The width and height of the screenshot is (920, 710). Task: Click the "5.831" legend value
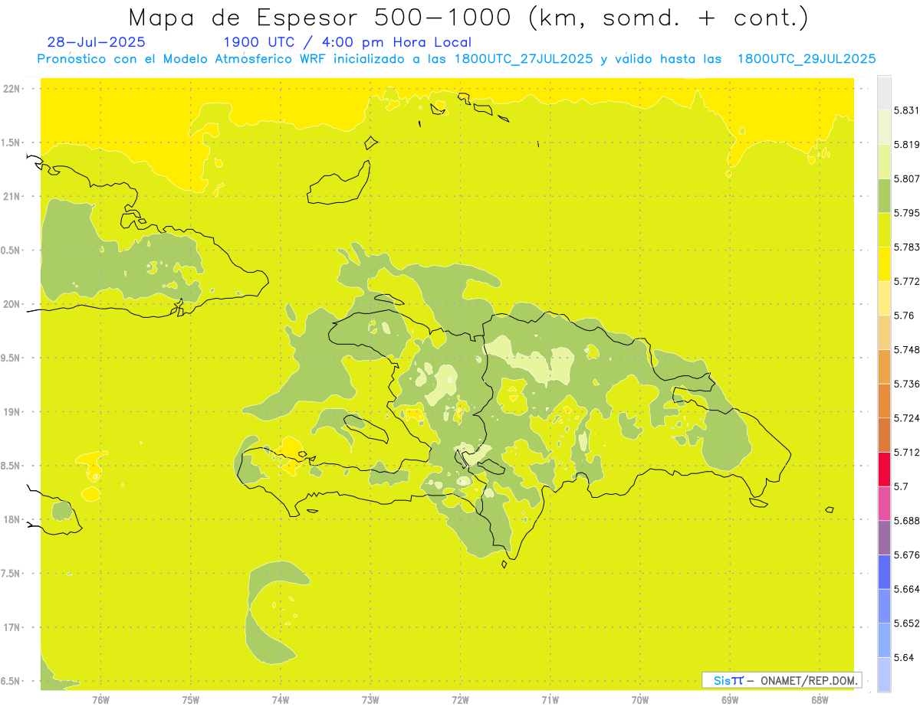[x=906, y=110]
